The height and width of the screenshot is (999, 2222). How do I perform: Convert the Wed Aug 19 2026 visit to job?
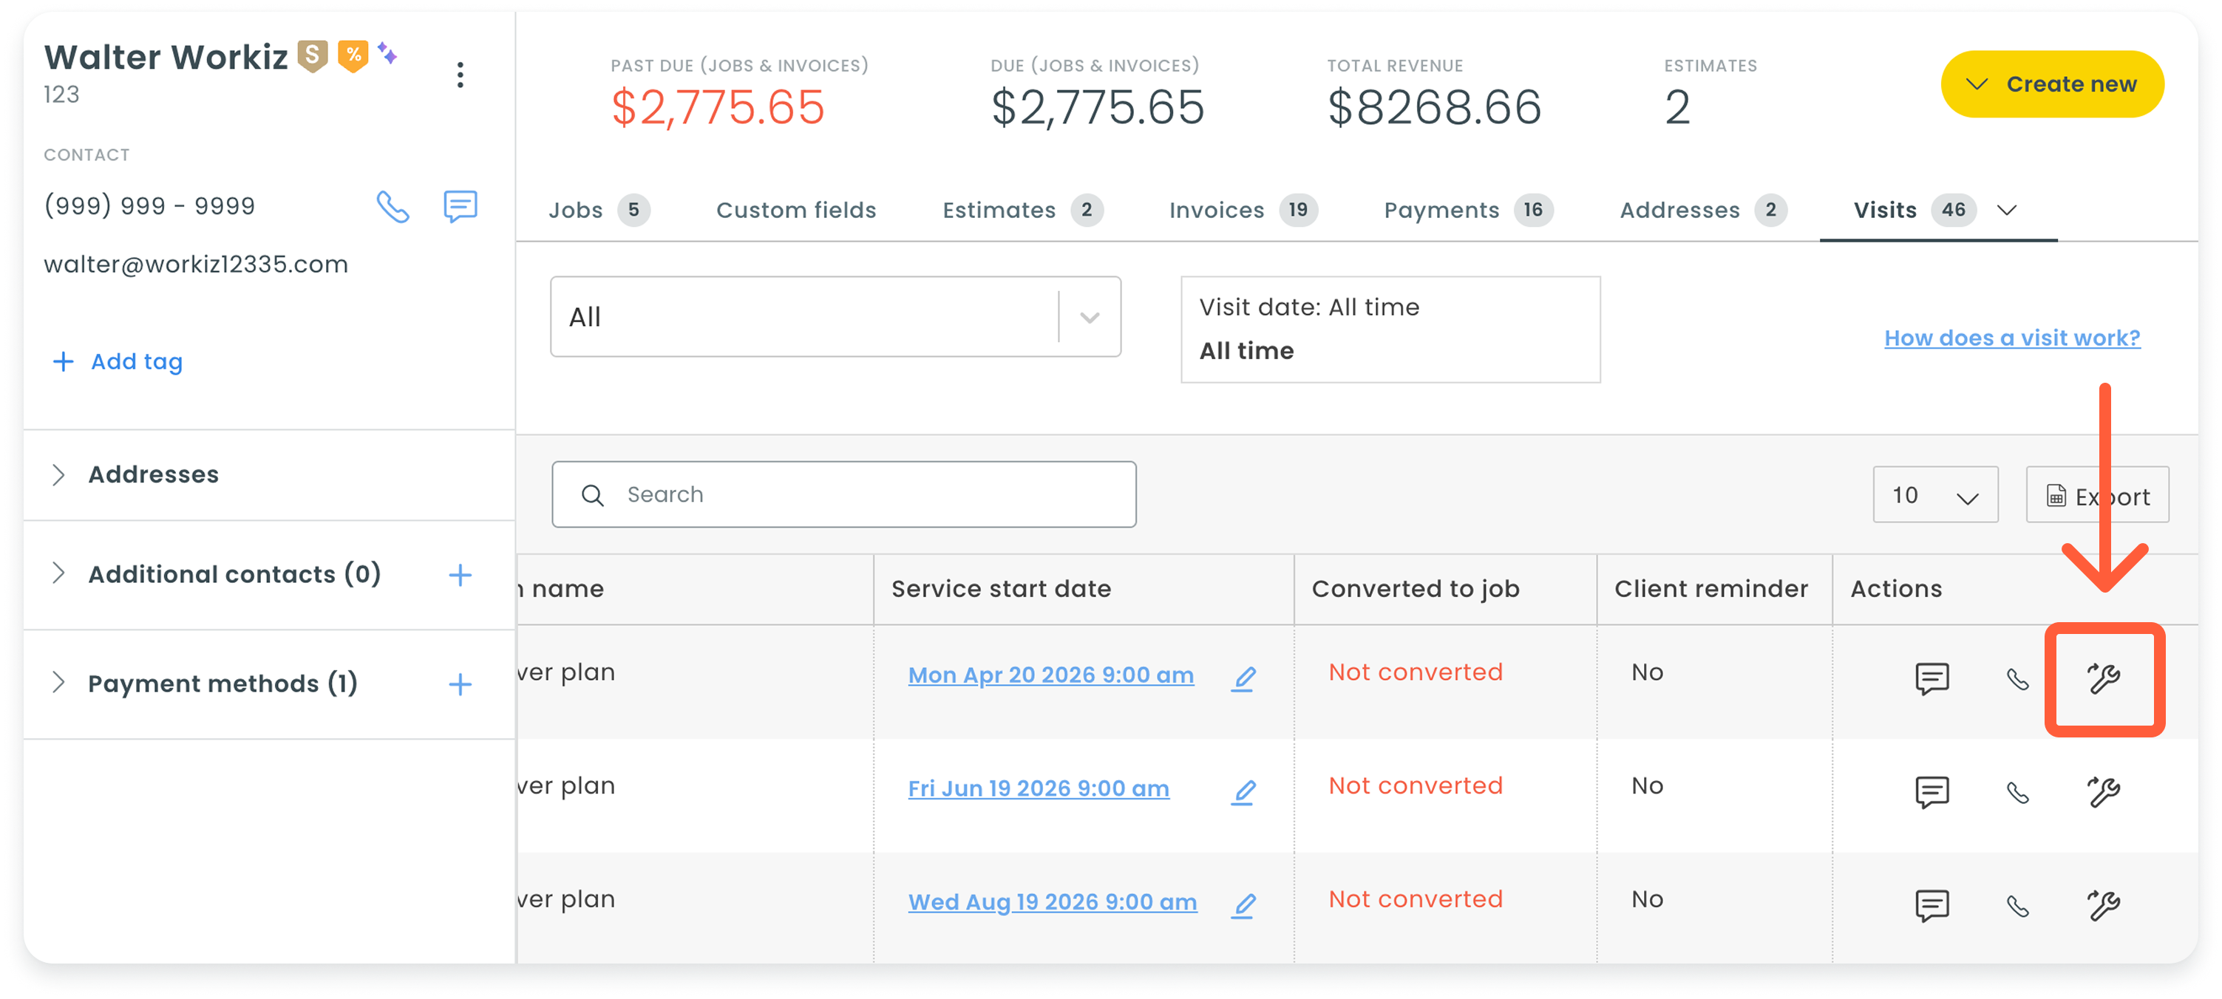pyautogui.click(x=2104, y=906)
